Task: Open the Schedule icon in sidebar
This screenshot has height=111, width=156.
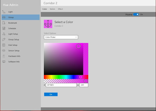Action: click(4, 28)
